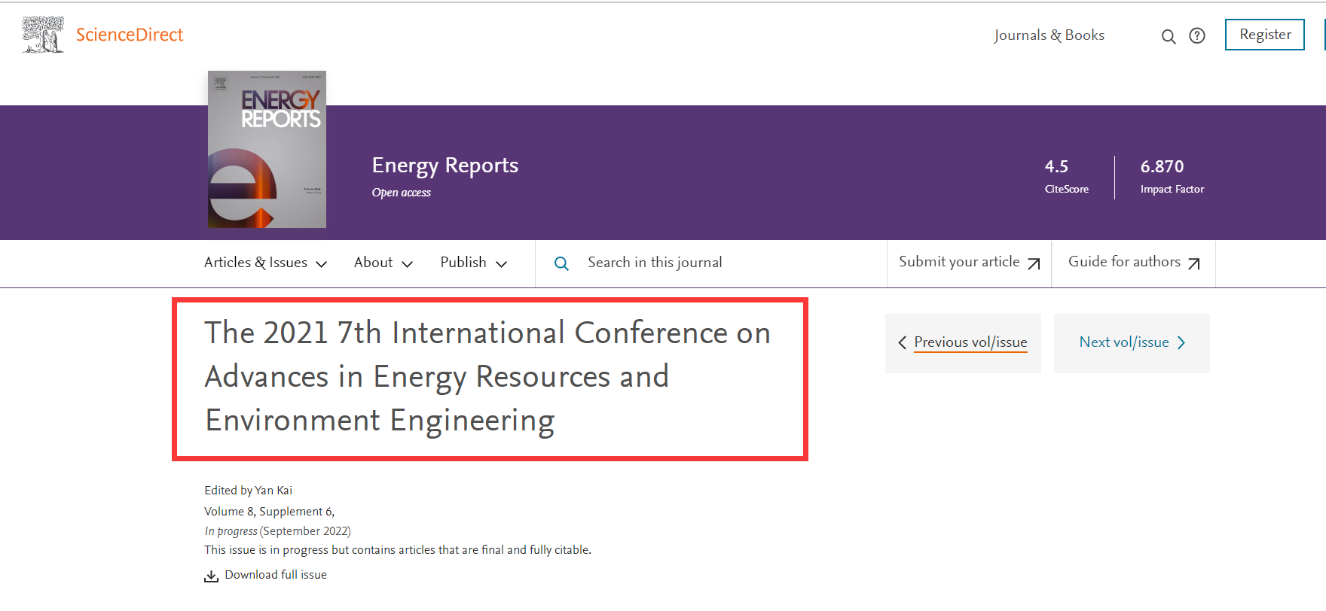Click the Energy Reports journal title

(x=445, y=165)
